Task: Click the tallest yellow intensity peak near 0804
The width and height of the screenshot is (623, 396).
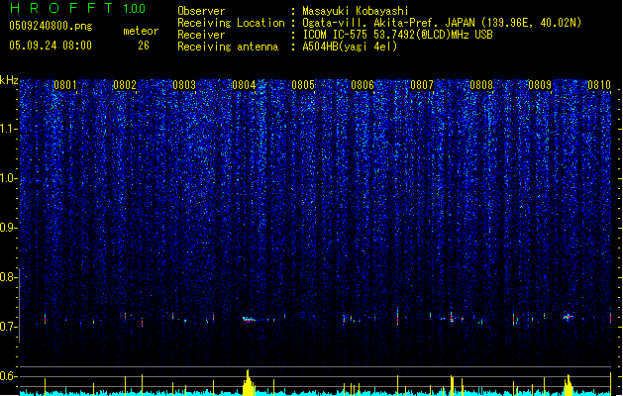Action: 249,382
